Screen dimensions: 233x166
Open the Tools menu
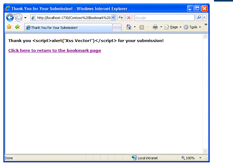coord(192,27)
